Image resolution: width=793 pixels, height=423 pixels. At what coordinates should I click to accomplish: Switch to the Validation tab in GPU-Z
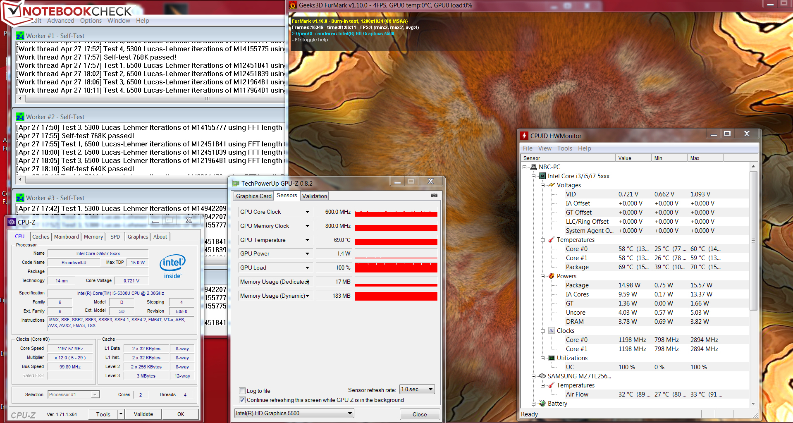click(315, 196)
